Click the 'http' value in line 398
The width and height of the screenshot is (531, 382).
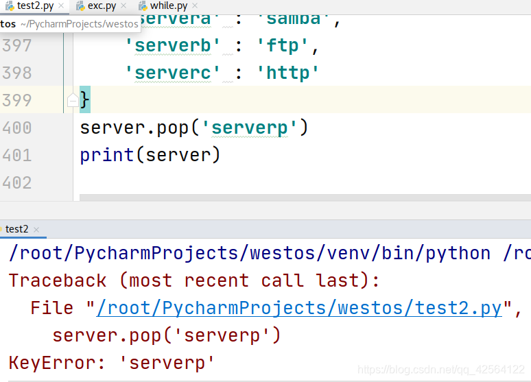288,73
